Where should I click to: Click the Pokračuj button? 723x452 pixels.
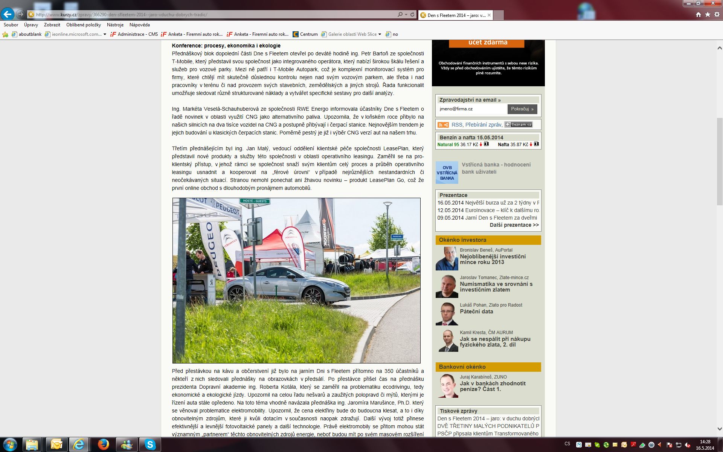(522, 109)
